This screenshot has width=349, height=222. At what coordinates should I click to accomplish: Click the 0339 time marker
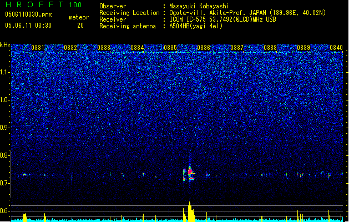(304, 48)
